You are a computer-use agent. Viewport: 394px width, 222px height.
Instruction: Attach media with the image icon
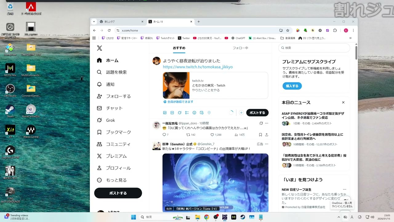coord(165,113)
